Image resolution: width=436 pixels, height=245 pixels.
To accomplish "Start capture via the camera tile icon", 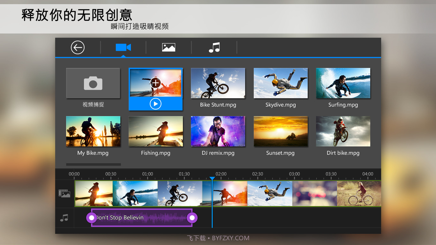I will 93,83.
